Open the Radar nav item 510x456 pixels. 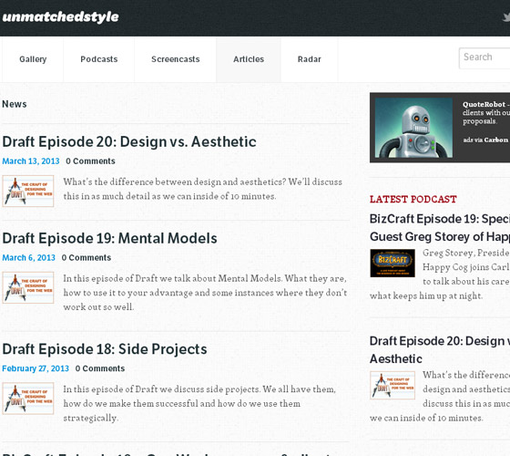pos(310,59)
